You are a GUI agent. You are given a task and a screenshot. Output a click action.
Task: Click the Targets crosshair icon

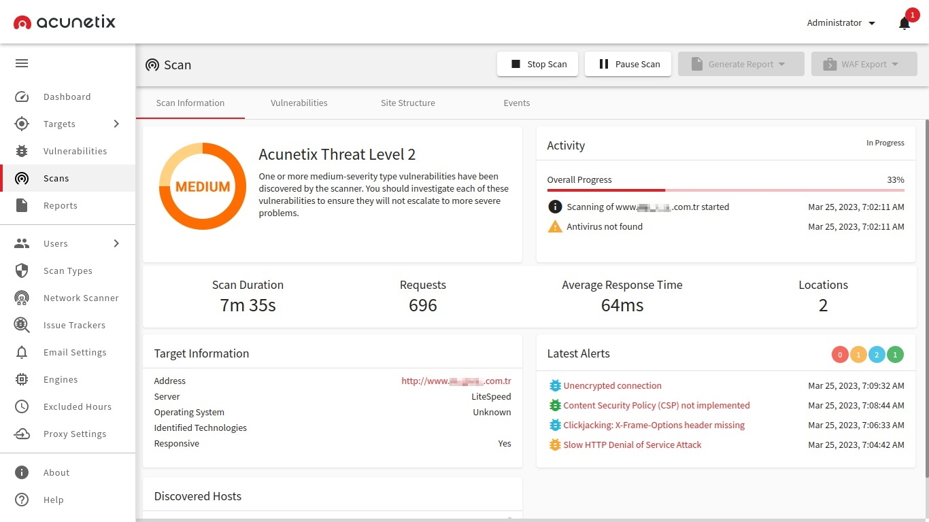pos(22,124)
